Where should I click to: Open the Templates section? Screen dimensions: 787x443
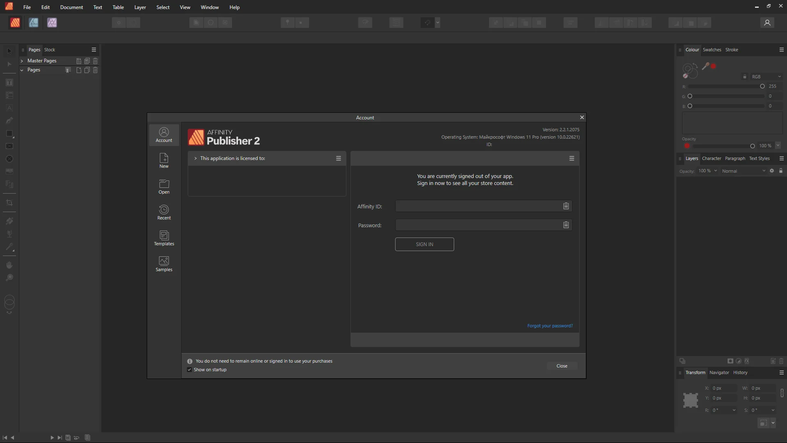(x=164, y=238)
